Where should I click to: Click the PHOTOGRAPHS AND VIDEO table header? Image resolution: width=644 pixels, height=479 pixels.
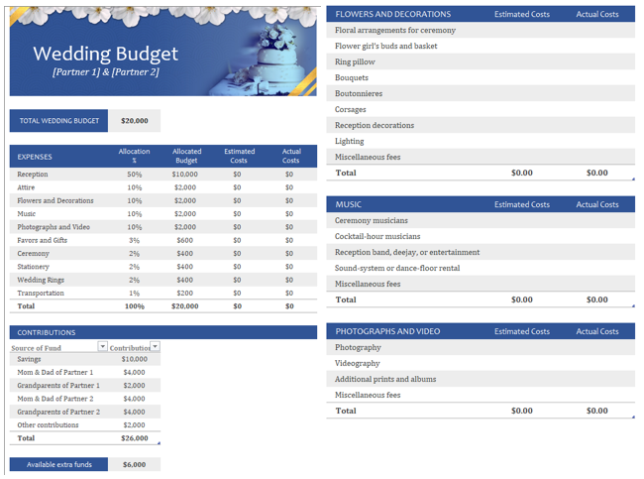tap(387, 331)
